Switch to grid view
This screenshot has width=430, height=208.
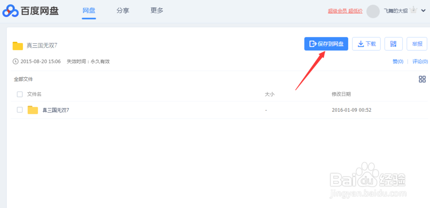click(422, 79)
